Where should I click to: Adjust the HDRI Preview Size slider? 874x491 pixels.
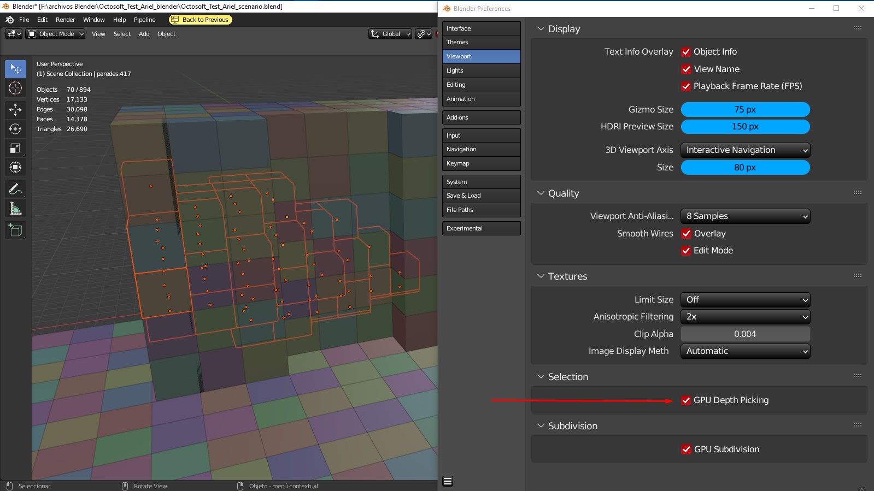coord(745,127)
